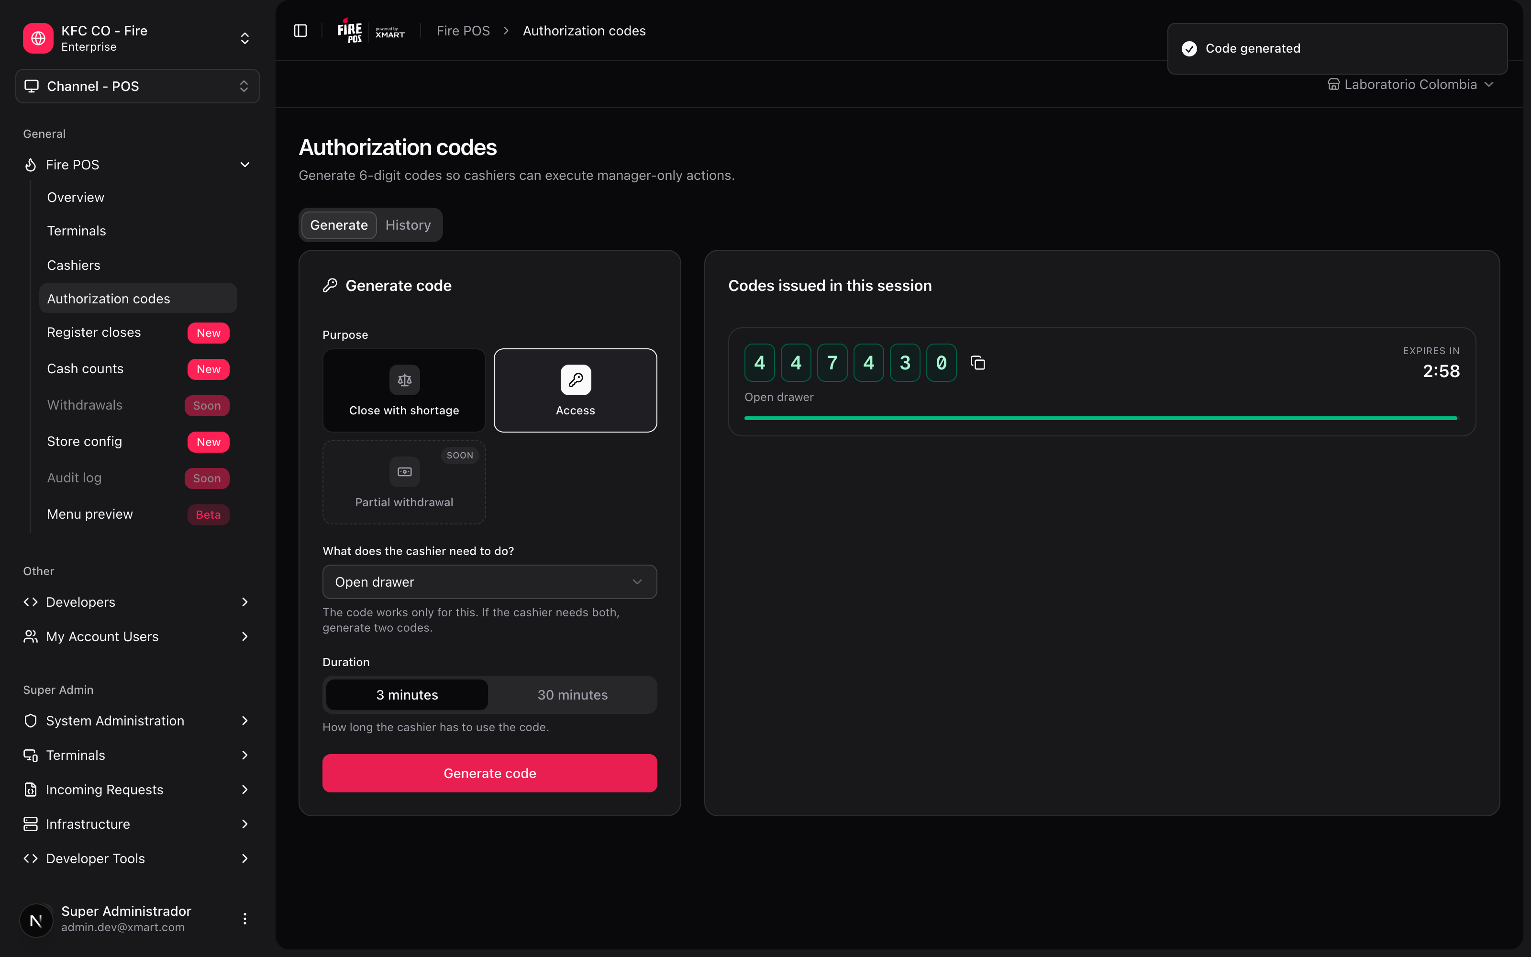
Task: Open Cash counts in the sidebar
Action: (138, 369)
